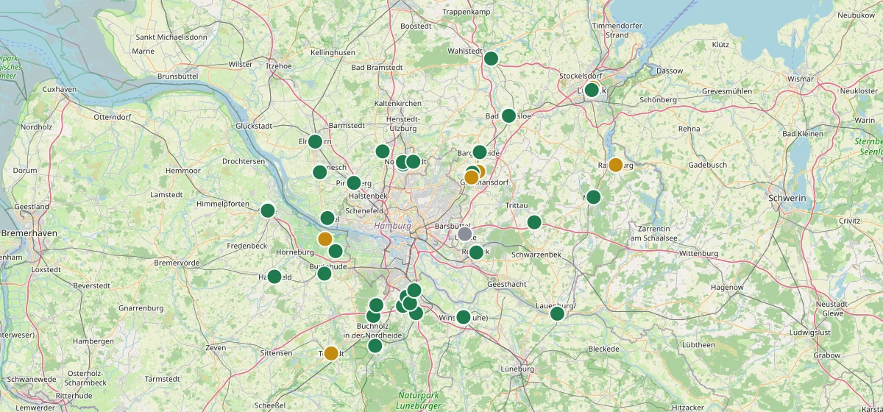Viewport: 883px width, 412px height.
Task: Click the Timmendorfer Strand label
Action: (x=617, y=30)
